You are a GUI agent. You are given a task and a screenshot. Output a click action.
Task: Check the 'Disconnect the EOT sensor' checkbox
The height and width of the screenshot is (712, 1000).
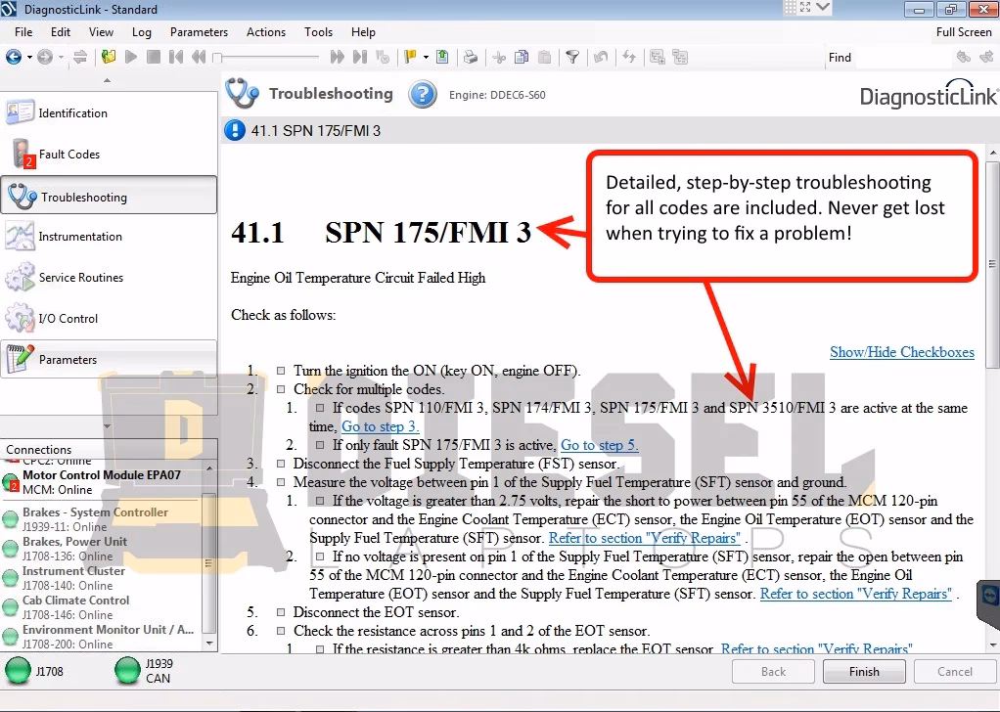tap(281, 613)
